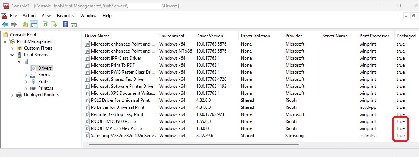
Task: Click the Forward arrow toolbar icon
Action: click(x=13, y=25)
